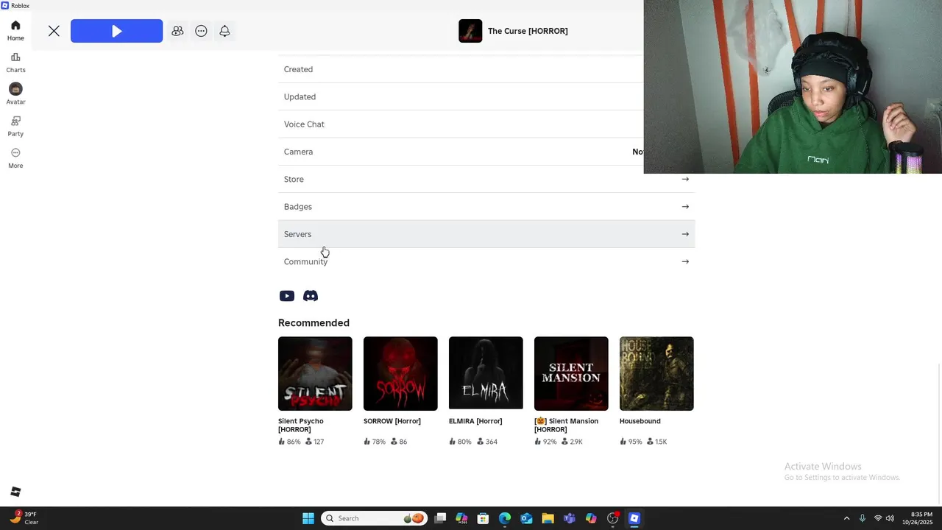942x530 pixels.
Task: Open Charts in the sidebar
Action: pyautogui.click(x=15, y=63)
